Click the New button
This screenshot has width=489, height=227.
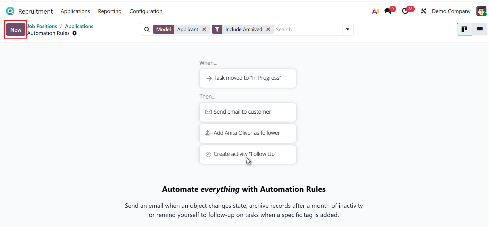(x=16, y=30)
